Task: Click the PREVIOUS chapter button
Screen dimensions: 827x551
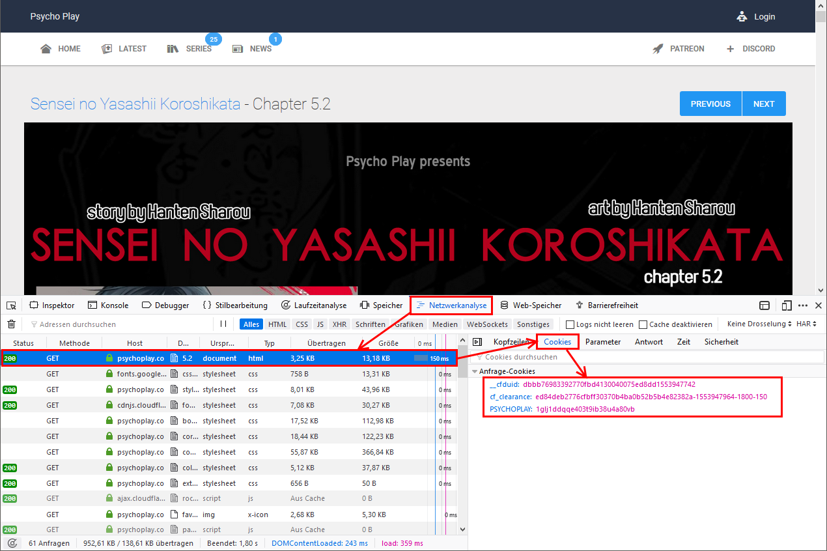Action: 710,104
